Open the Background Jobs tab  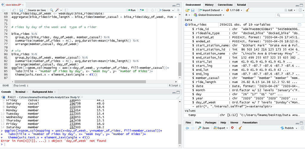[42, 92]
